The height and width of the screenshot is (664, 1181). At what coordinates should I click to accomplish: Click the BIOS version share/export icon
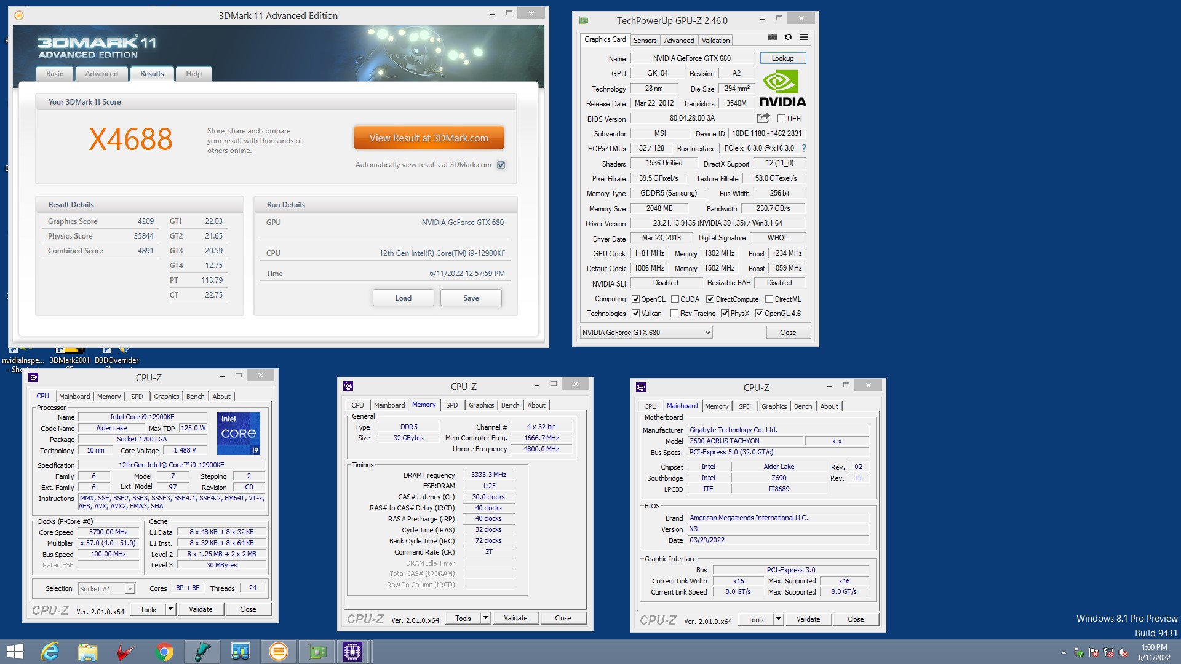tap(763, 118)
